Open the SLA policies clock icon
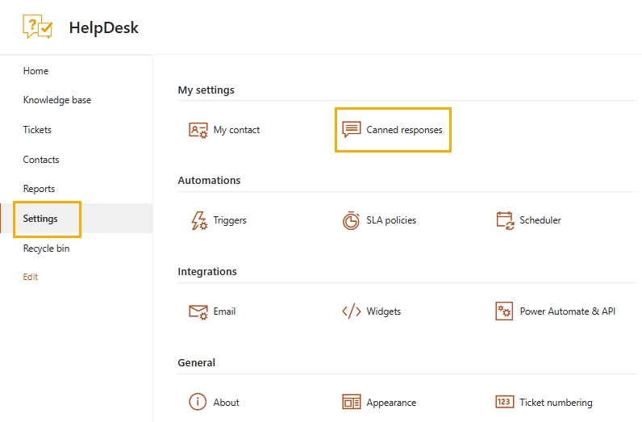Image resolution: width=642 pixels, height=422 pixels. pyautogui.click(x=351, y=220)
